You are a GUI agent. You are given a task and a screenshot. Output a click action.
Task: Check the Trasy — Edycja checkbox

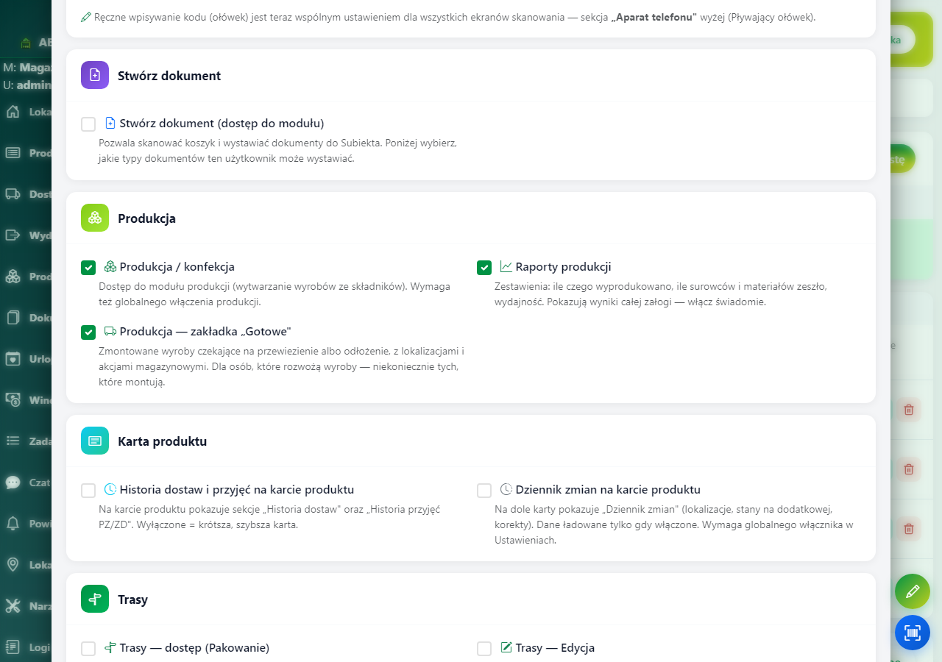(484, 649)
